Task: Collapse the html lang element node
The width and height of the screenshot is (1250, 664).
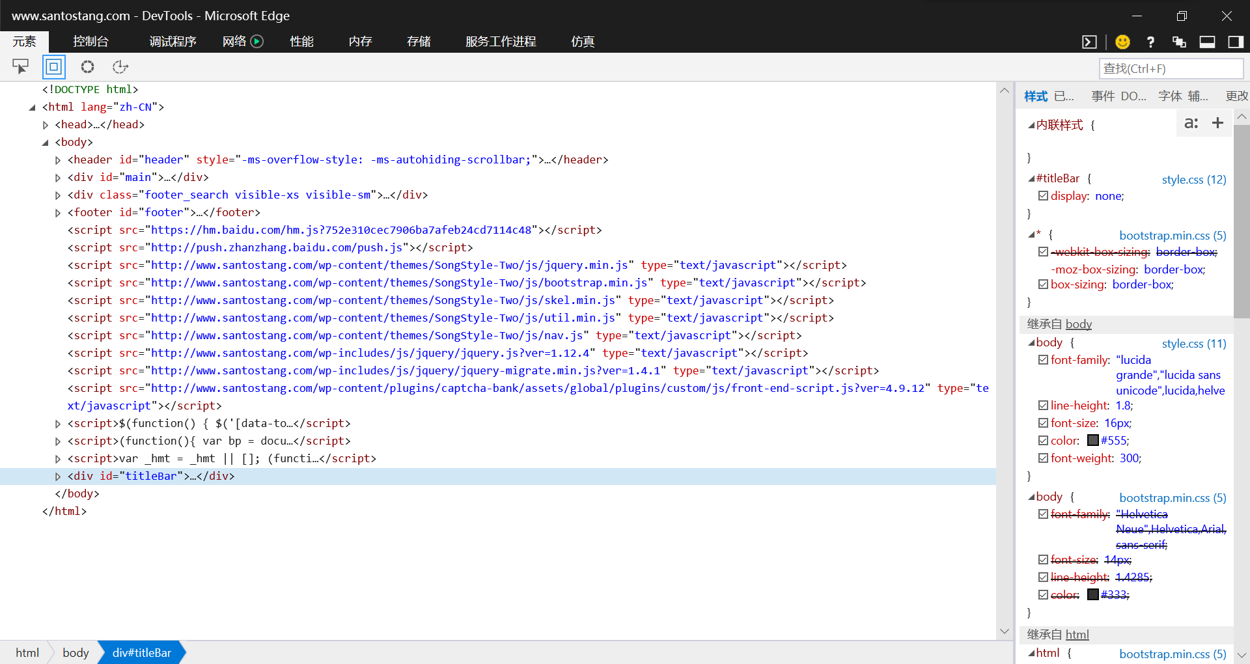Action: click(x=32, y=107)
